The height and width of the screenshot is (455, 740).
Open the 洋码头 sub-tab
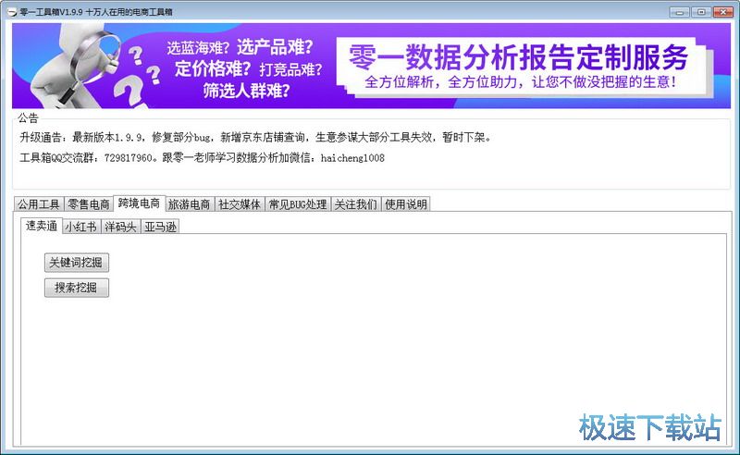pos(120,227)
